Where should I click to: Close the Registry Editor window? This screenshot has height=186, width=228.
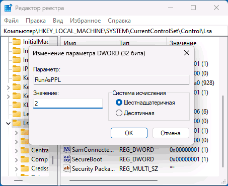pyautogui.click(x=216, y=8)
